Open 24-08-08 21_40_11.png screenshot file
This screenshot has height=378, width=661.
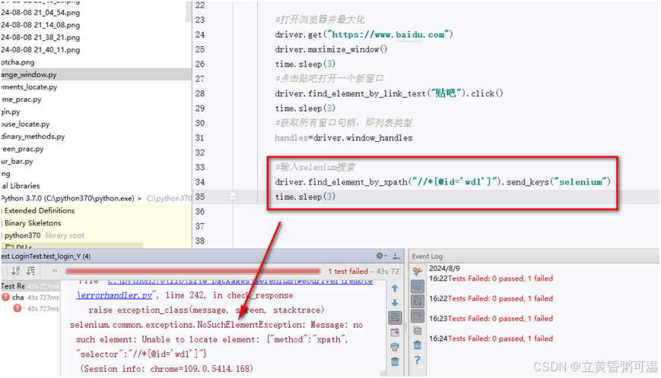(40, 49)
